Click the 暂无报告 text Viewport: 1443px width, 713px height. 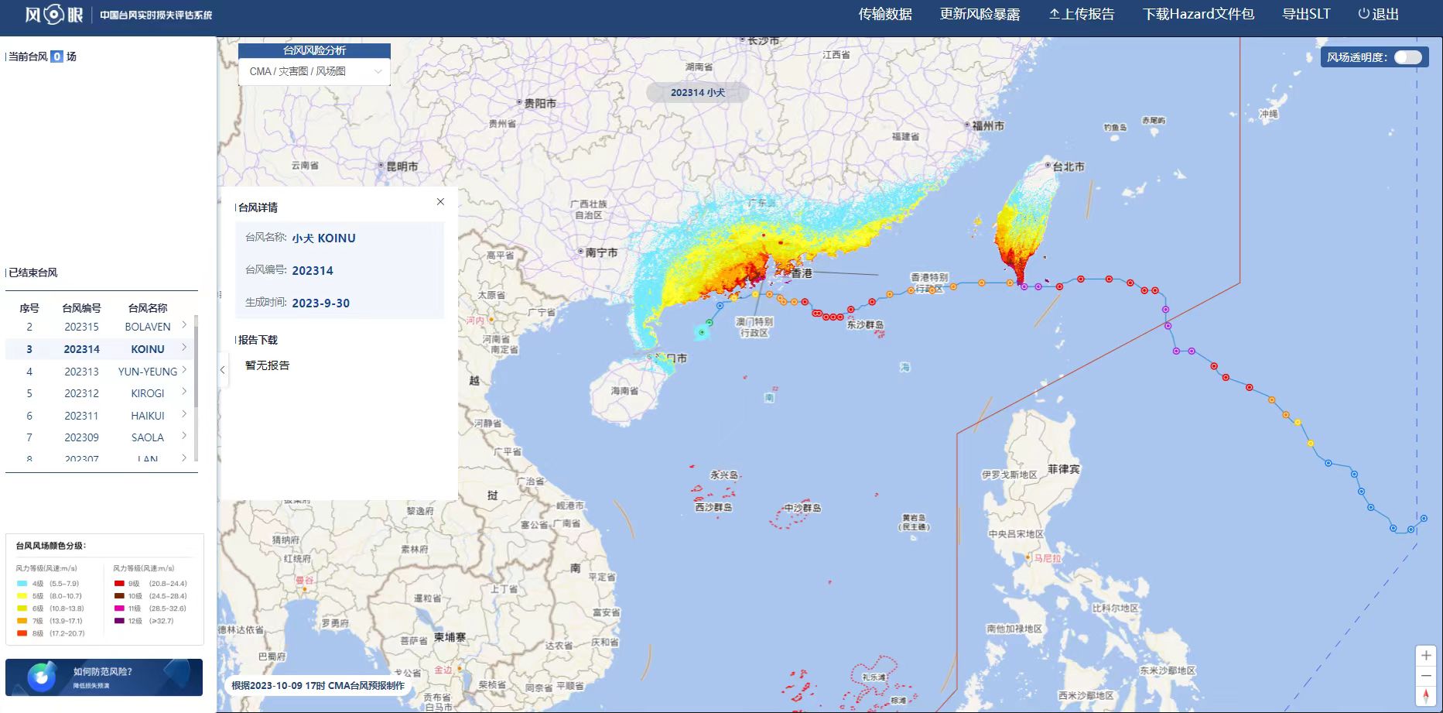tap(267, 365)
